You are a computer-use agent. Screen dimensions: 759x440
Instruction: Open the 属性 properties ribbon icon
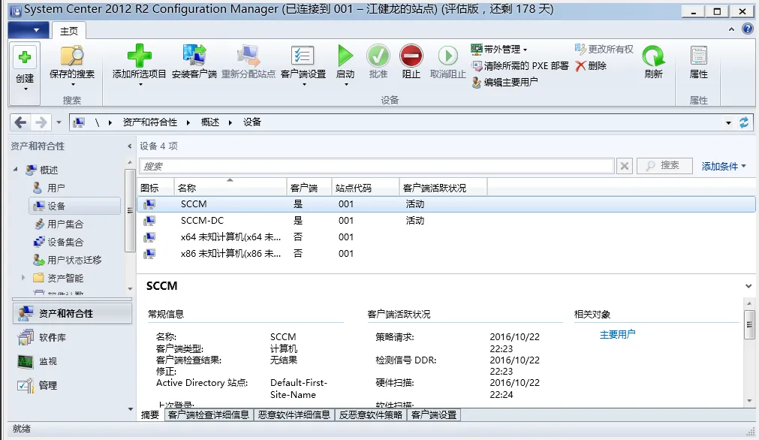point(698,56)
